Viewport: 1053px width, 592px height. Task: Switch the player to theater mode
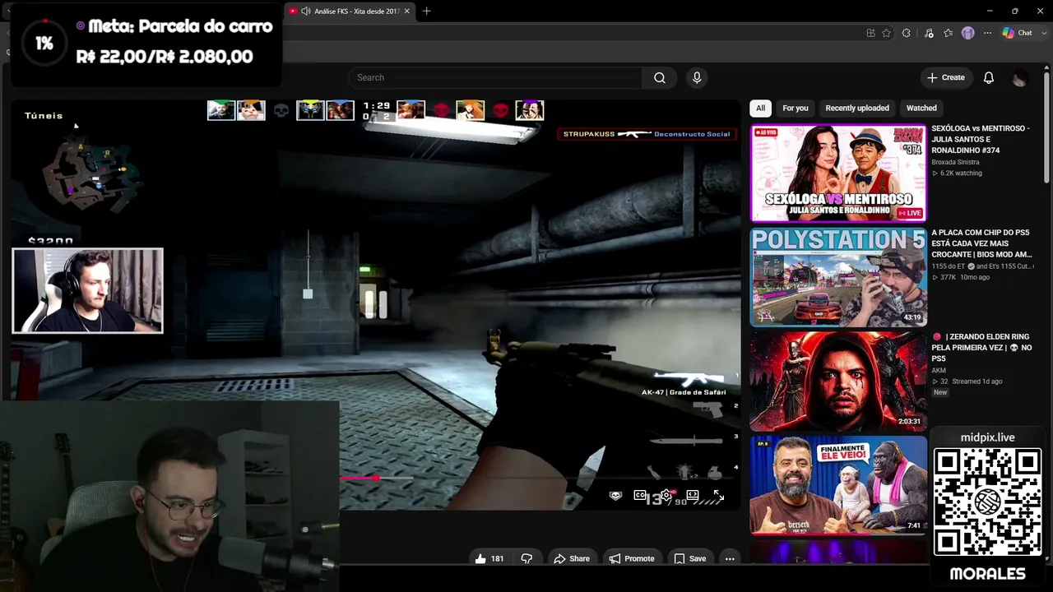693,495
